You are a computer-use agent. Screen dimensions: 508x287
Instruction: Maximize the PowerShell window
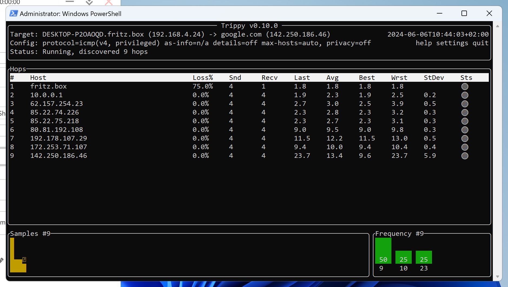(x=464, y=13)
